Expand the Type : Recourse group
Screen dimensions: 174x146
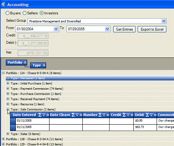pos(8,104)
